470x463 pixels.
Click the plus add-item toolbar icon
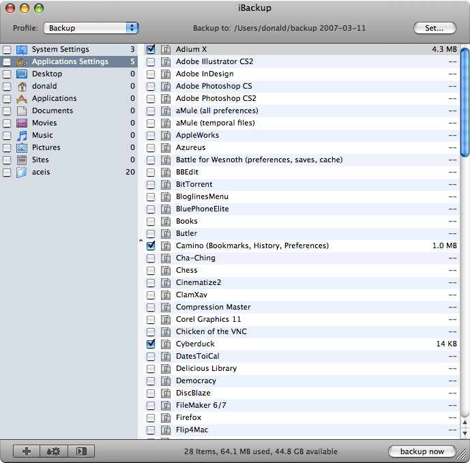27,451
